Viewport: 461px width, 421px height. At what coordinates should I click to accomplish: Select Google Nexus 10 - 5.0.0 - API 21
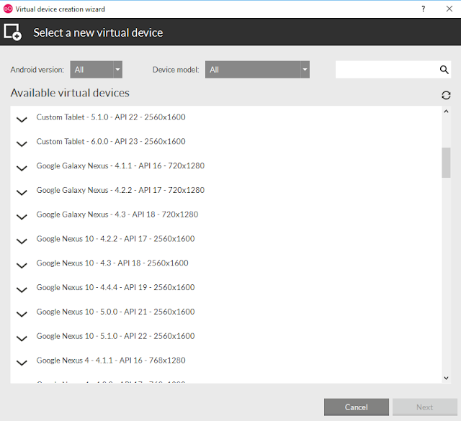(115, 312)
